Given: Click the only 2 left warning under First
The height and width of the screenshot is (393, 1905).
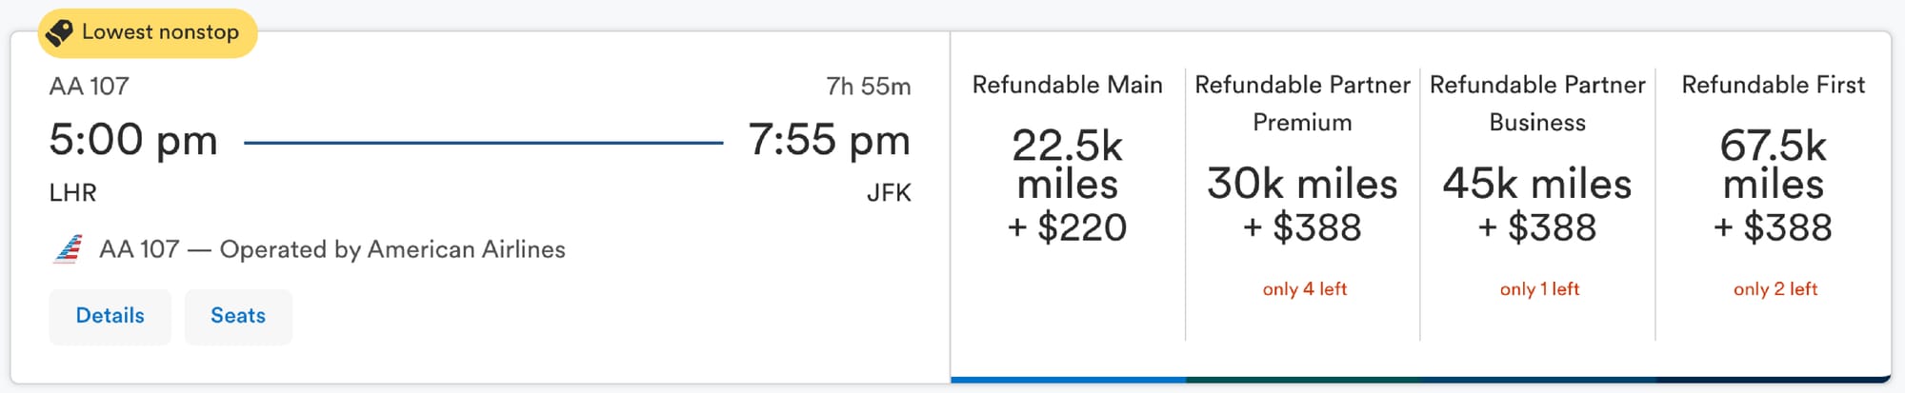Looking at the screenshot, I should (1775, 289).
